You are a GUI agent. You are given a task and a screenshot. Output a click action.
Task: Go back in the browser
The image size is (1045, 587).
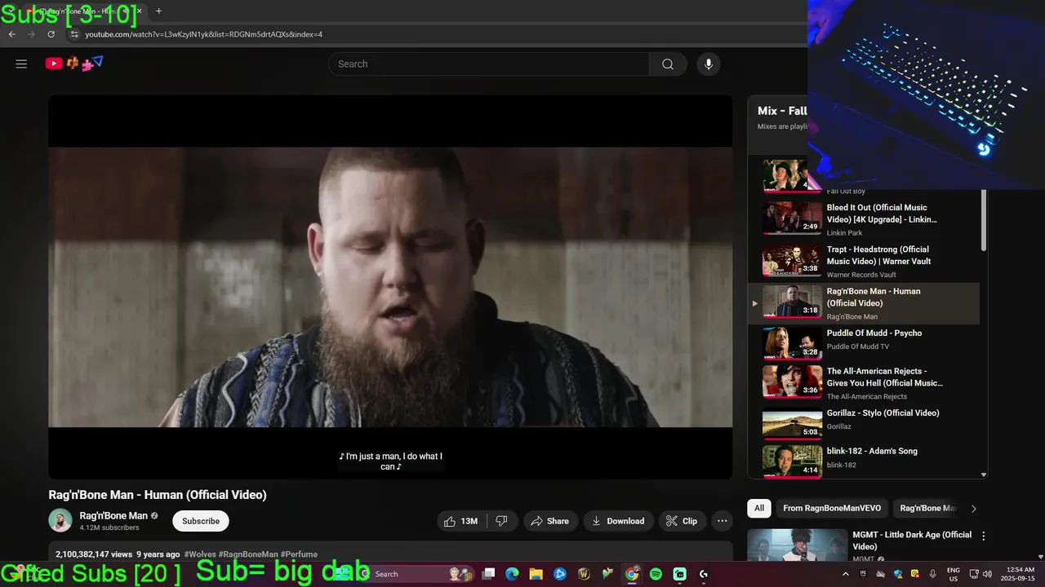11,34
